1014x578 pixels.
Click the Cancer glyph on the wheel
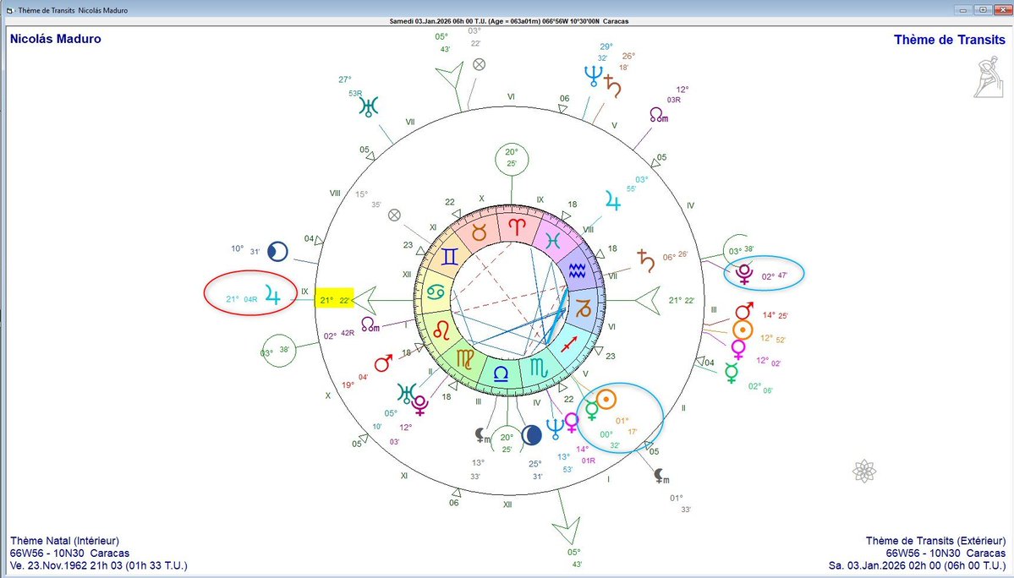click(436, 292)
